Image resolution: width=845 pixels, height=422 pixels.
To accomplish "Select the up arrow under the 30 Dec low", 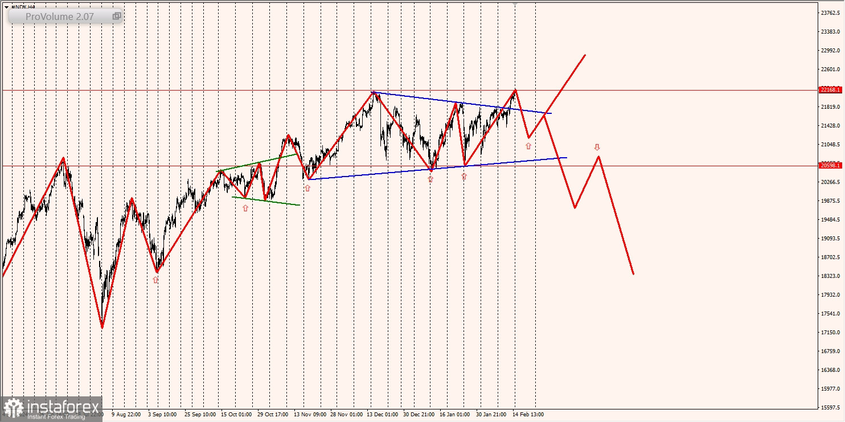I will pos(430,179).
